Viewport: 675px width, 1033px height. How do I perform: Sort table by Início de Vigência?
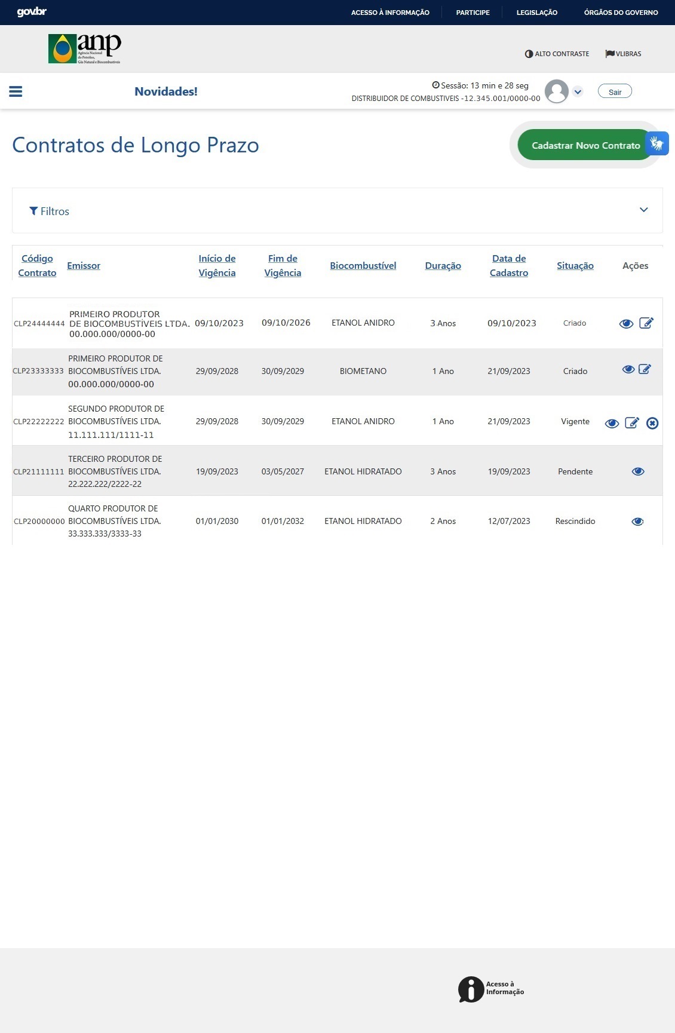(x=217, y=266)
